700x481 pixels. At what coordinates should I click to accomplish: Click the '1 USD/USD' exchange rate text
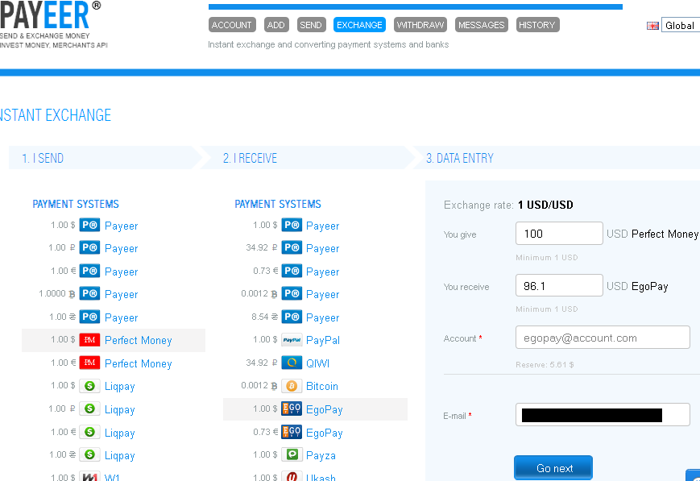pos(545,205)
